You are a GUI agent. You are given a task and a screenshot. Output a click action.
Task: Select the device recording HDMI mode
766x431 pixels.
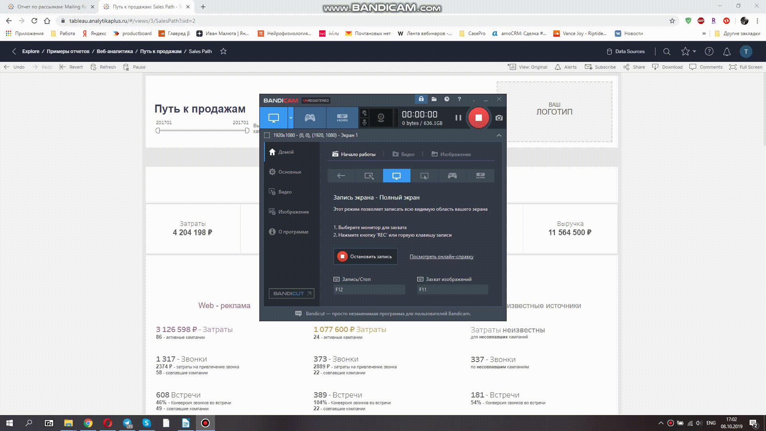(x=342, y=118)
